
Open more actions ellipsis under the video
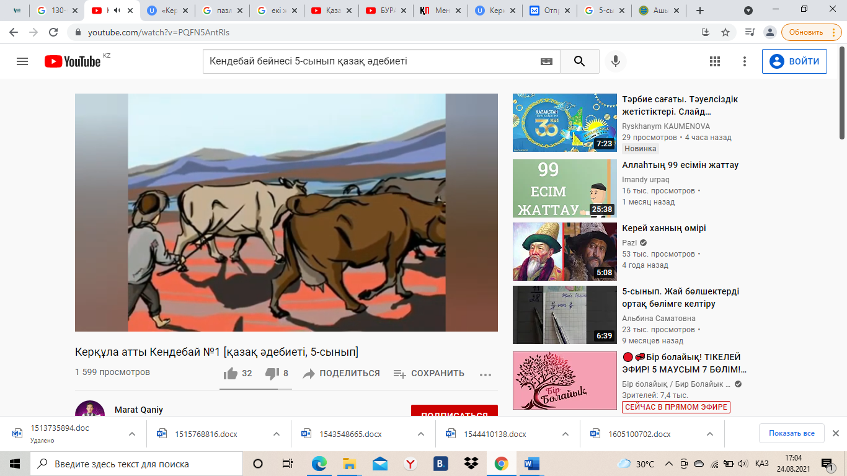[x=486, y=374]
